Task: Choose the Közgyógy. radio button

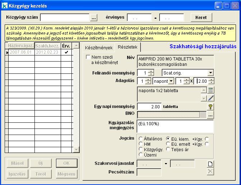Action: (140, 149)
